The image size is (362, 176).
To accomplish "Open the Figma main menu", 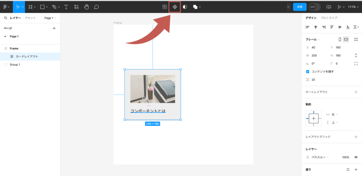I will [5, 7].
